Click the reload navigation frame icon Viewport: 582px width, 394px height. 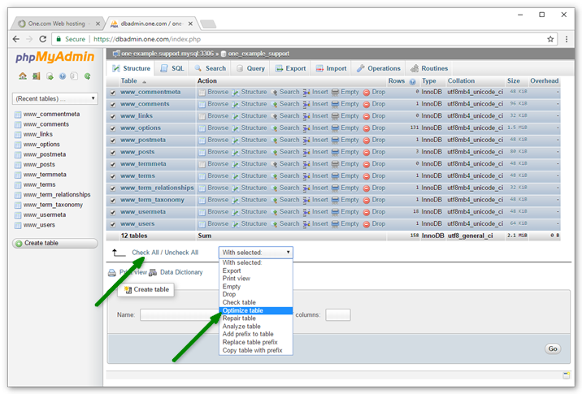point(88,76)
